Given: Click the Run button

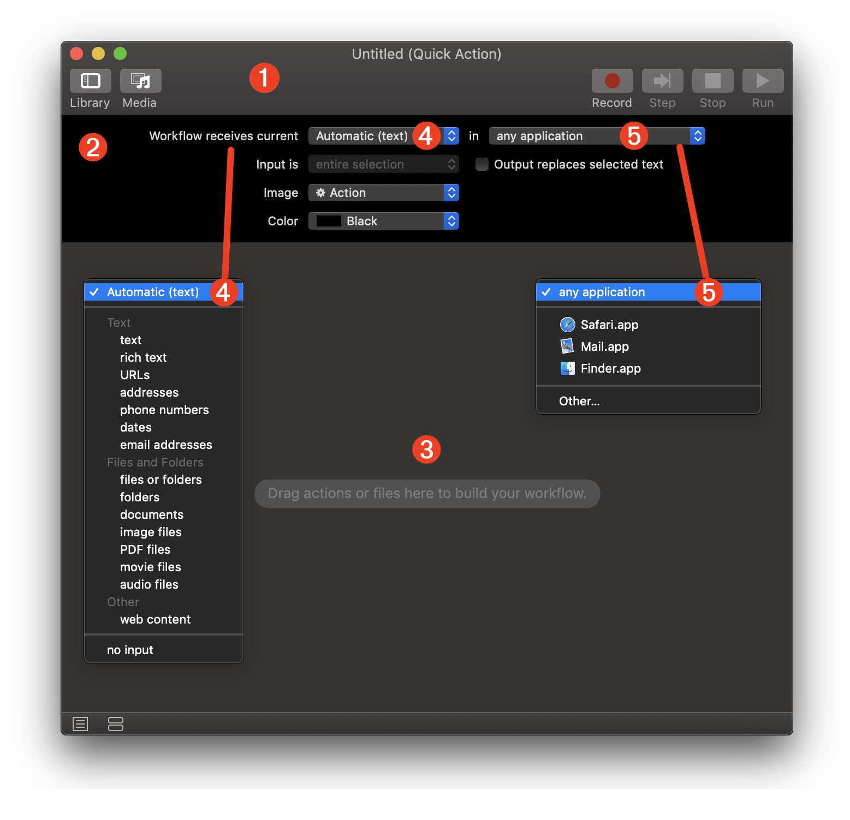Looking at the screenshot, I should [x=762, y=80].
